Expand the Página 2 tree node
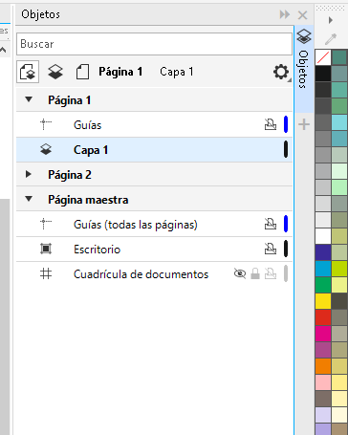The image size is (348, 435). click(29, 174)
